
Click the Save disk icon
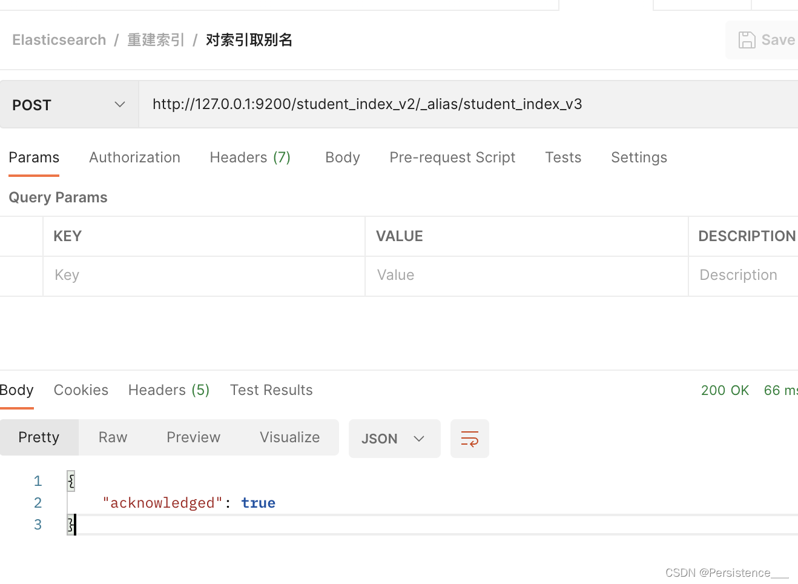(747, 40)
